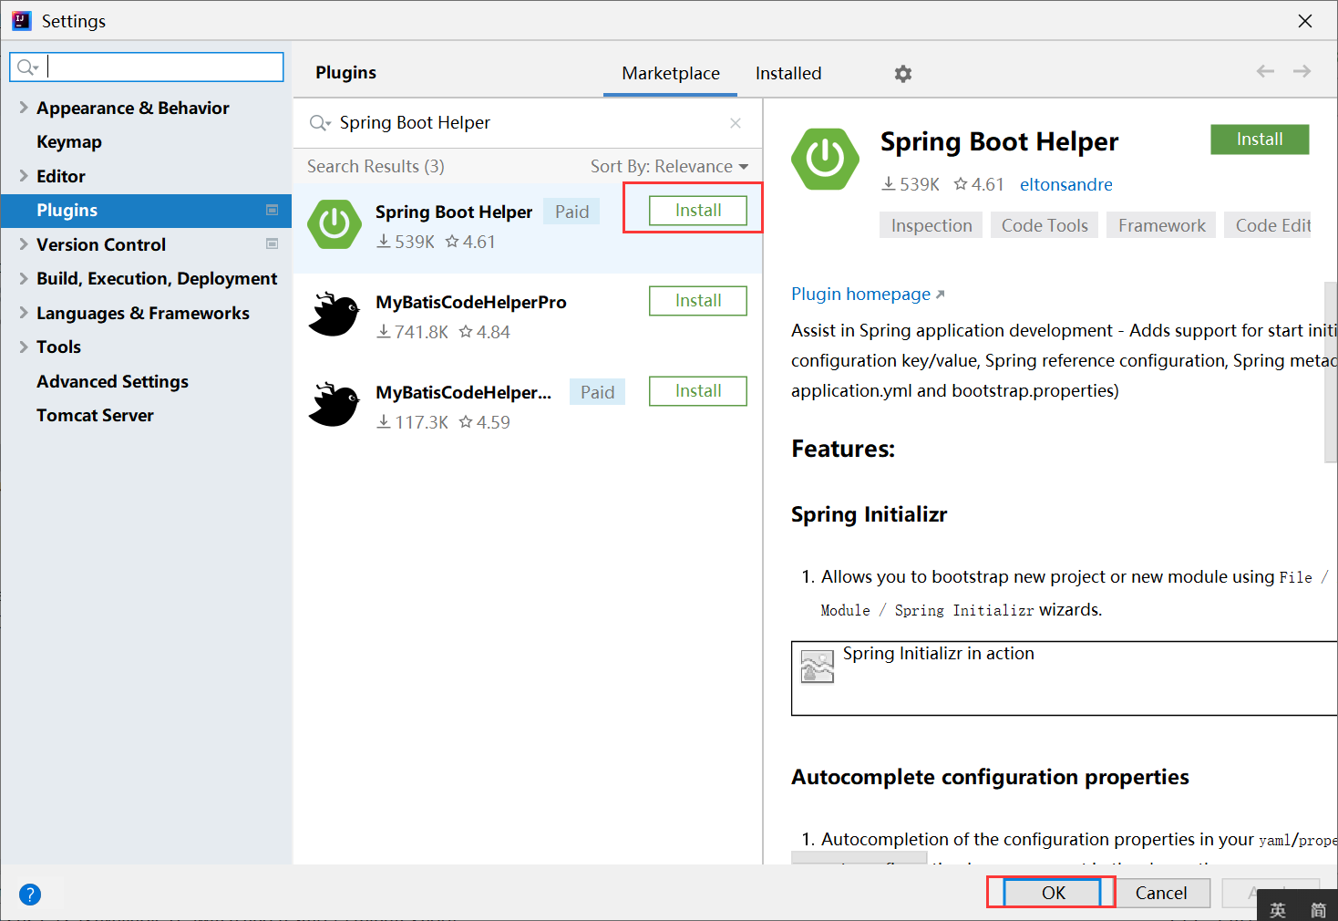Image resolution: width=1338 pixels, height=921 pixels.
Task: Install MyBatisCodeHelperPro plugin
Action: coord(698,301)
